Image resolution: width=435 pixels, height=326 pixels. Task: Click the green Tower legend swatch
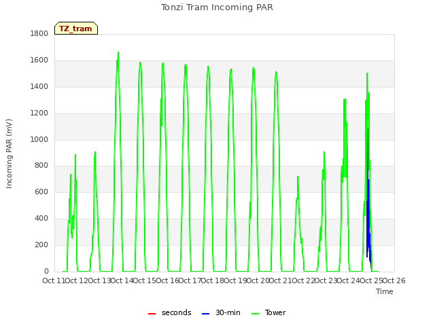(255, 314)
